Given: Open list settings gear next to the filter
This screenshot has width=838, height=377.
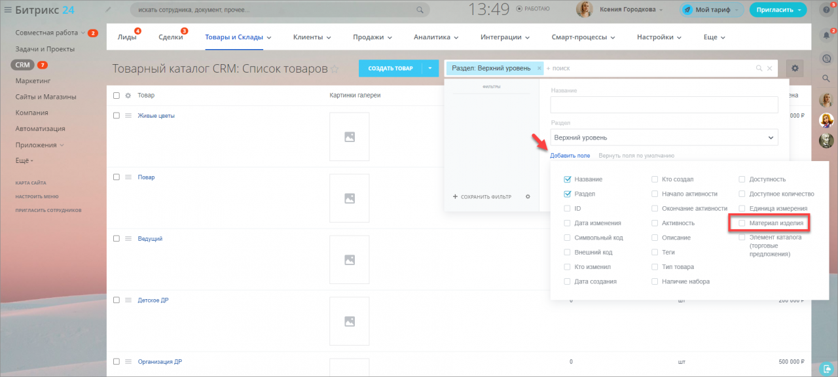Looking at the screenshot, I should [795, 68].
